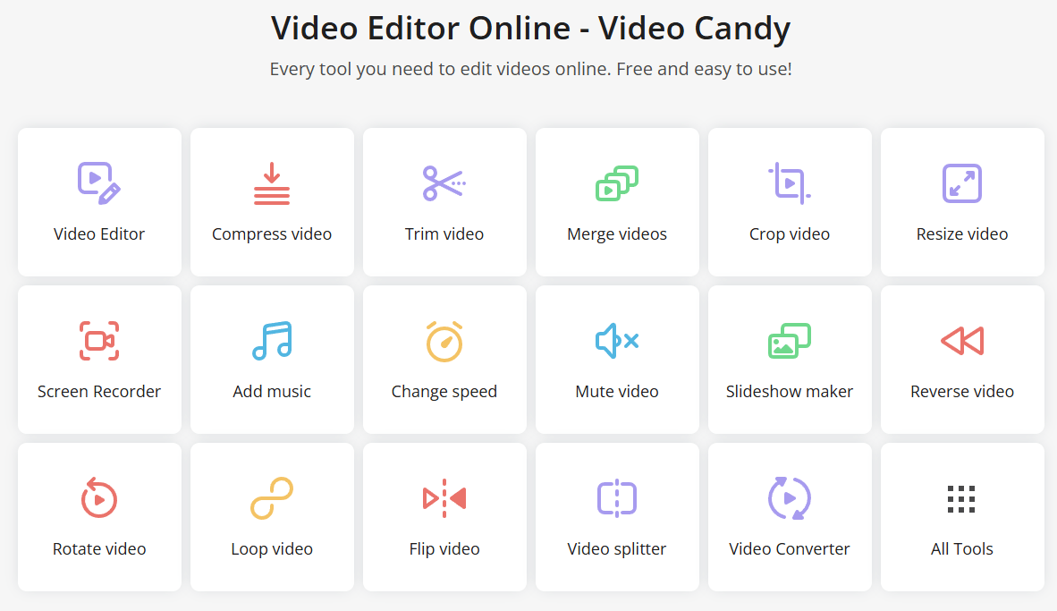Click the Video Editor Online - Video Candy heading
1057x611 pixels.
530,29
